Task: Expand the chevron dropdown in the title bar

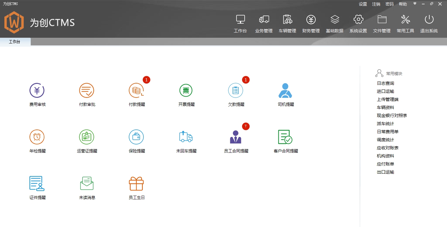Action: pos(415,4)
